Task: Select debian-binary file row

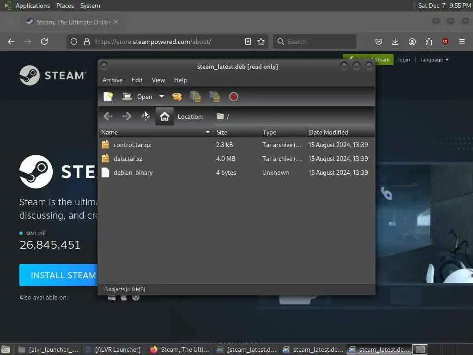Action: point(236,173)
